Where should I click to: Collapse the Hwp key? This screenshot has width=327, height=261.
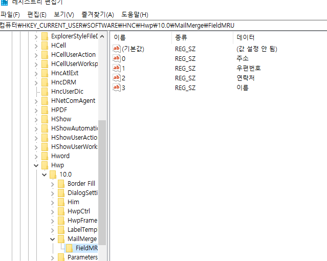click(x=36, y=166)
